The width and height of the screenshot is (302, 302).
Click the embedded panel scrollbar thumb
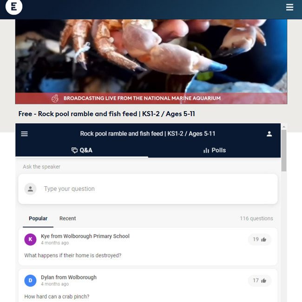[x=284, y=151]
